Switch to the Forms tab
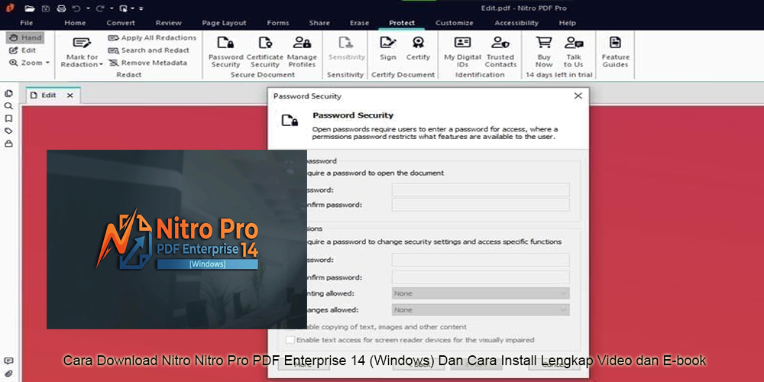The image size is (764, 382). [x=278, y=23]
